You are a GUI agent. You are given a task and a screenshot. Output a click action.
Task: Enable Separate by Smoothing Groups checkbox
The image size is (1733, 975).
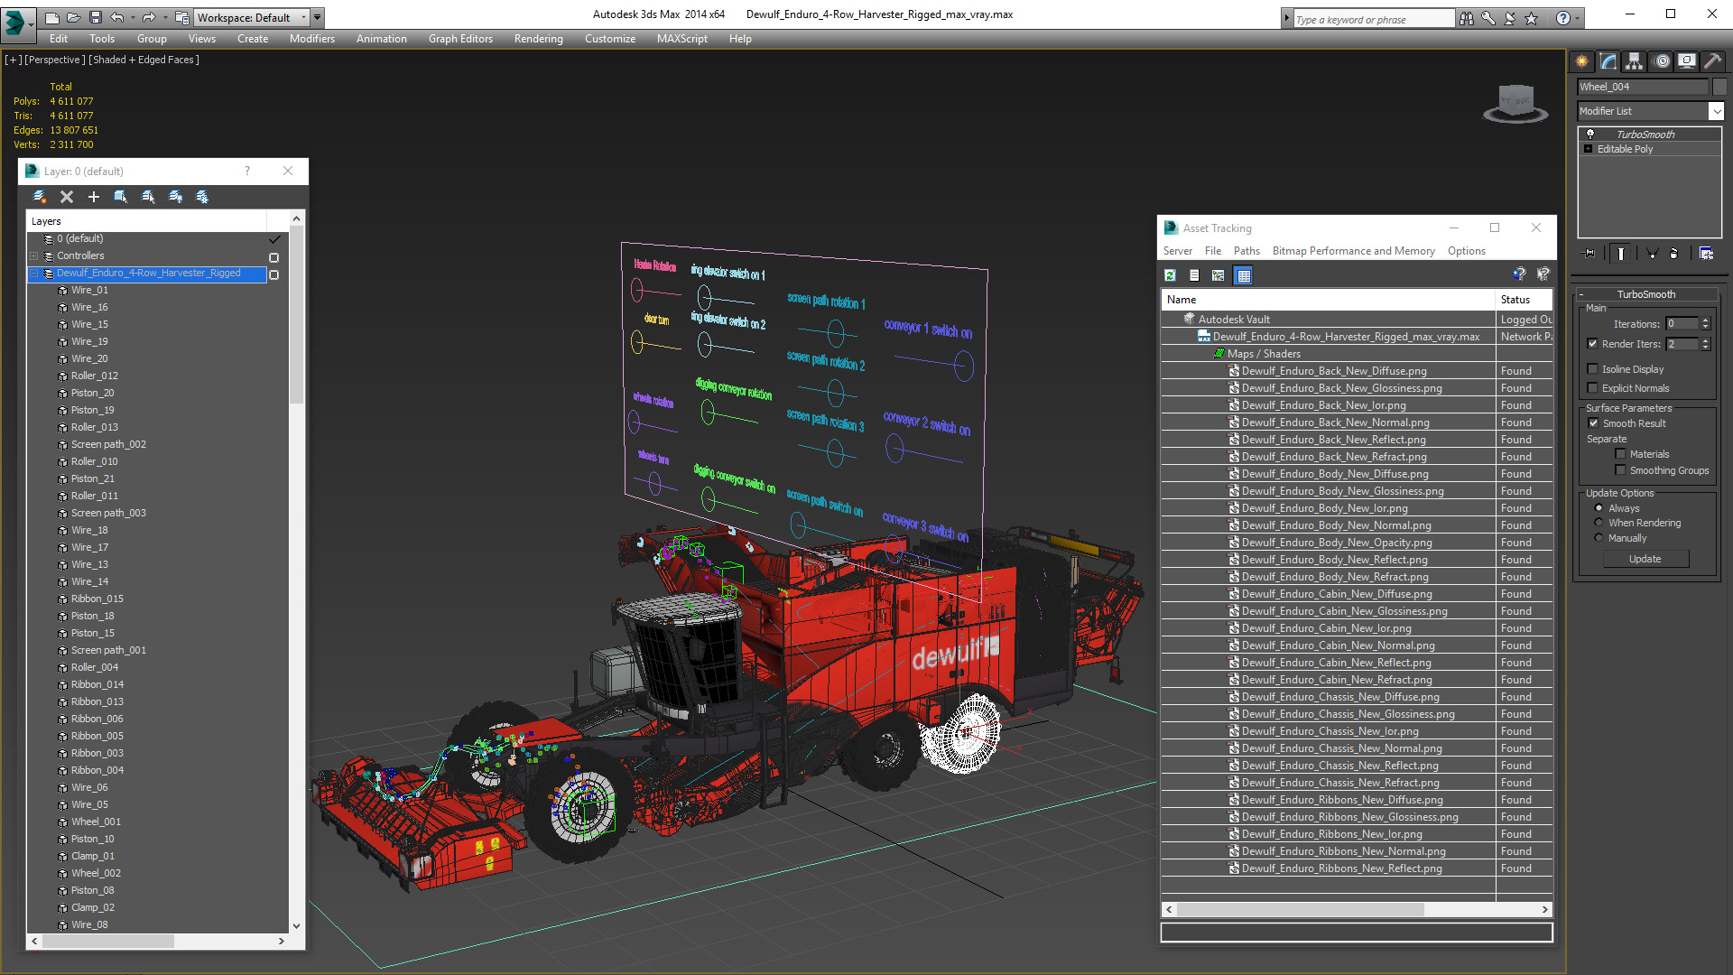(x=1620, y=470)
